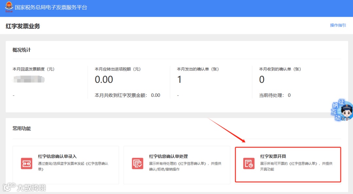Click the 红字发票业务 page heading
Viewport: 353px width, 194px height.
[23, 26]
